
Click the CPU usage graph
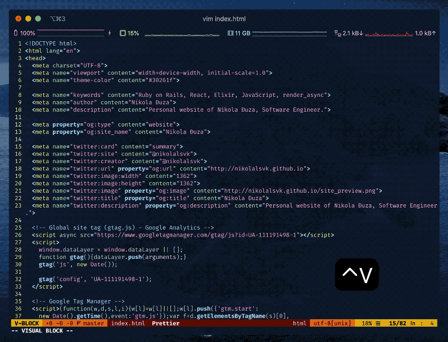tap(182, 34)
